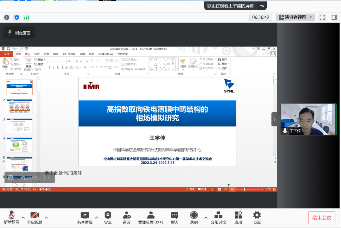The image size is (341, 228).
Task: Click the blue security shield icon
Action: (17, 18)
